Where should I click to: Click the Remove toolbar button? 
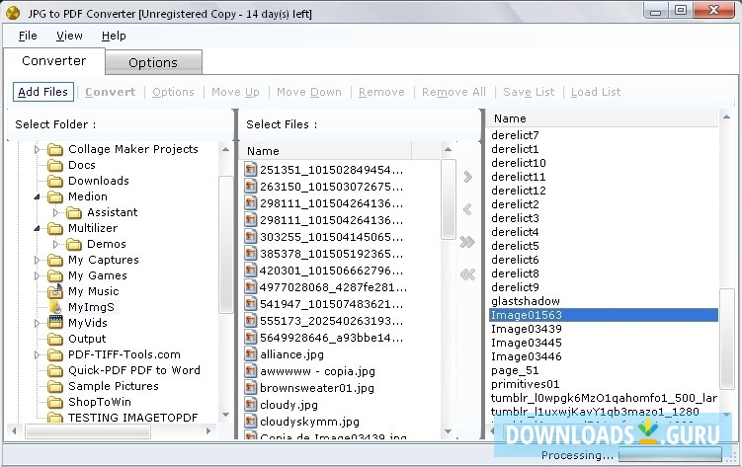(381, 92)
